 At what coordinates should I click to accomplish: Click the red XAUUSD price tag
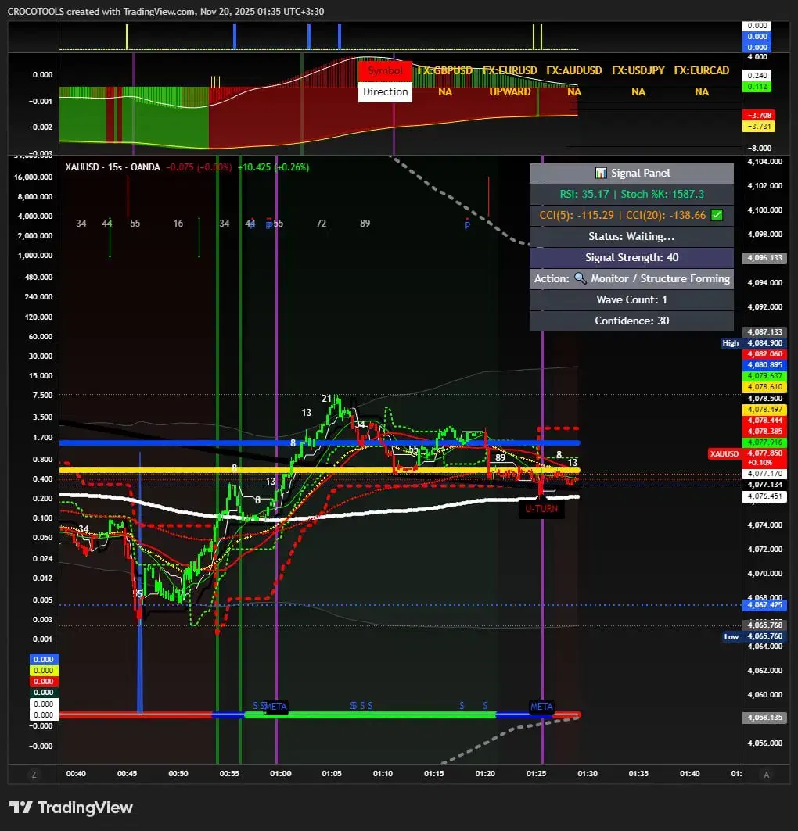tap(724, 453)
